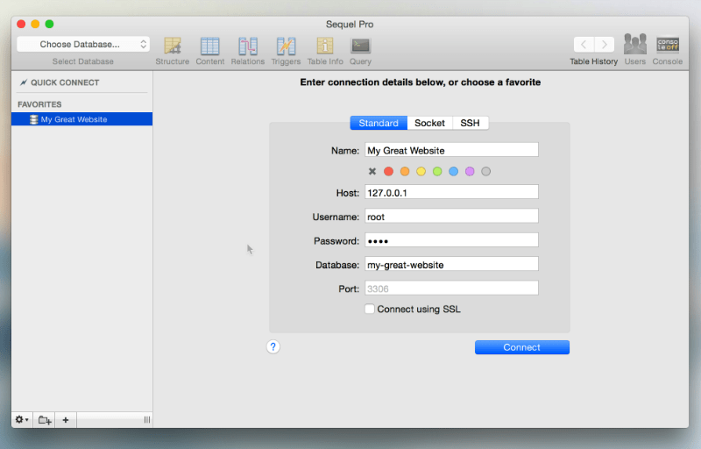701x449 pixels.
Task: Click into the Host input field
Action: 451,192
